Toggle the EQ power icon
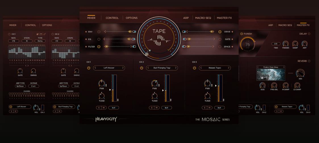 tap(99, 39)
